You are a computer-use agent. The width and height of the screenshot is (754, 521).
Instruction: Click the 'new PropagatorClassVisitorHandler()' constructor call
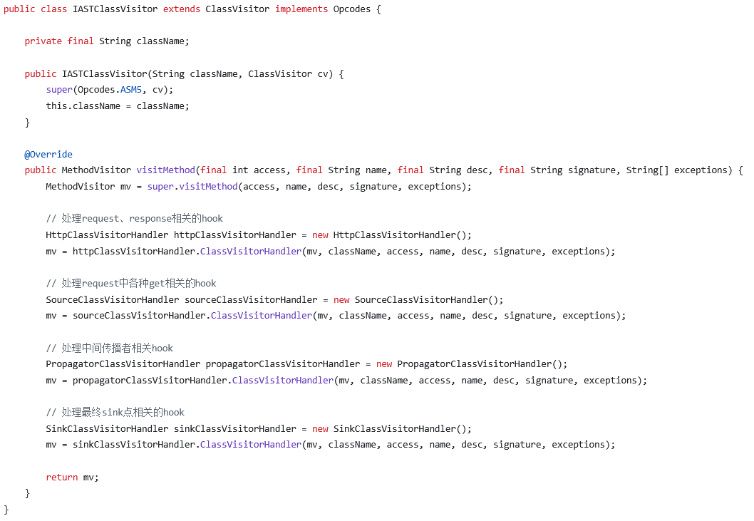[471, 364]
